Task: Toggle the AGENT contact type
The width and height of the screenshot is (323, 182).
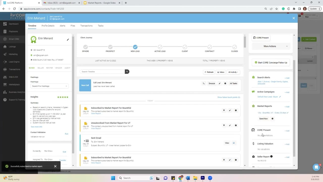Action: click(x=67, y=68)
